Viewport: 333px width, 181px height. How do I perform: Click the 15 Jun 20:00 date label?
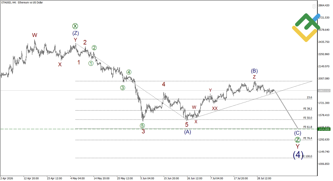pos(171,178)
